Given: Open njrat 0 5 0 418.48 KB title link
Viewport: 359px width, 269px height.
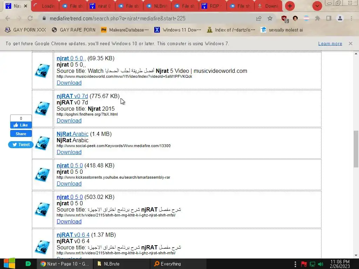Looking at the screenshot, I should 70,165.
